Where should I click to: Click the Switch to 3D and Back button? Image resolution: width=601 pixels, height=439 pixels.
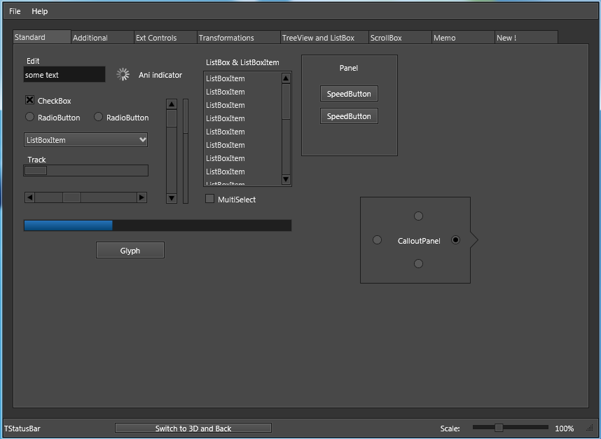[x=193, y=428]
